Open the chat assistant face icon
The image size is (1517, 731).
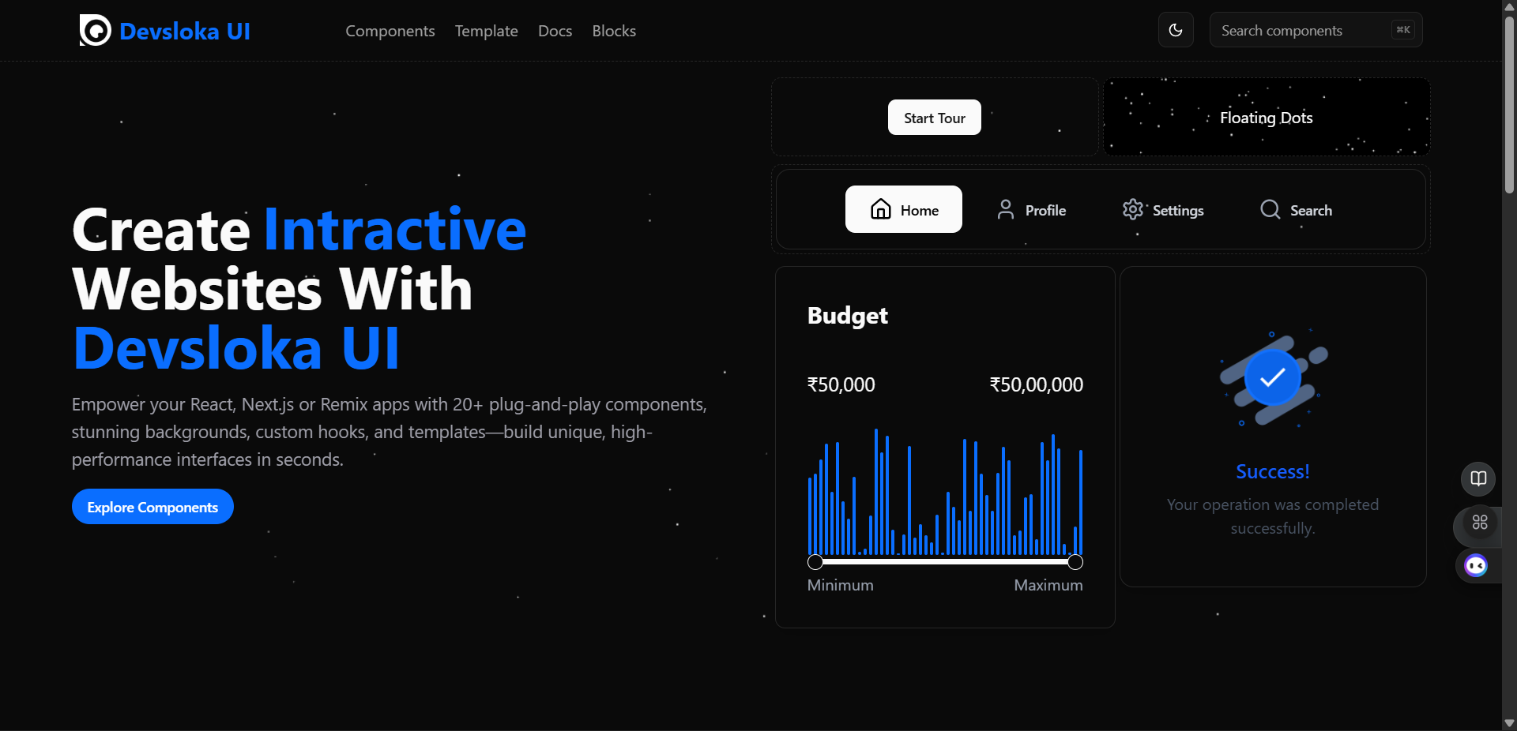[1475, 565]
